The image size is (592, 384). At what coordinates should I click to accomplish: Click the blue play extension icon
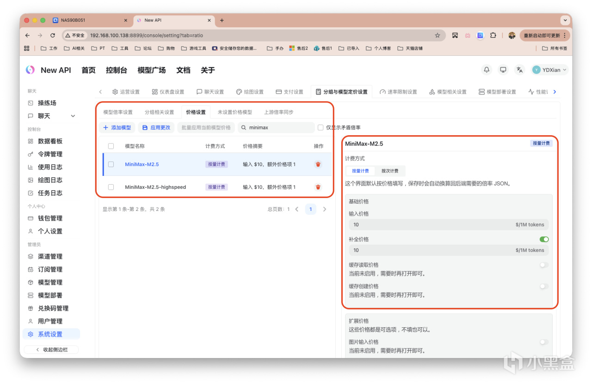(481, 35)
